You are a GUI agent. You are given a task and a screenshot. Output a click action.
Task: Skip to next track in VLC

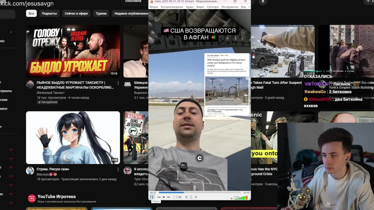tap(168, 197)
